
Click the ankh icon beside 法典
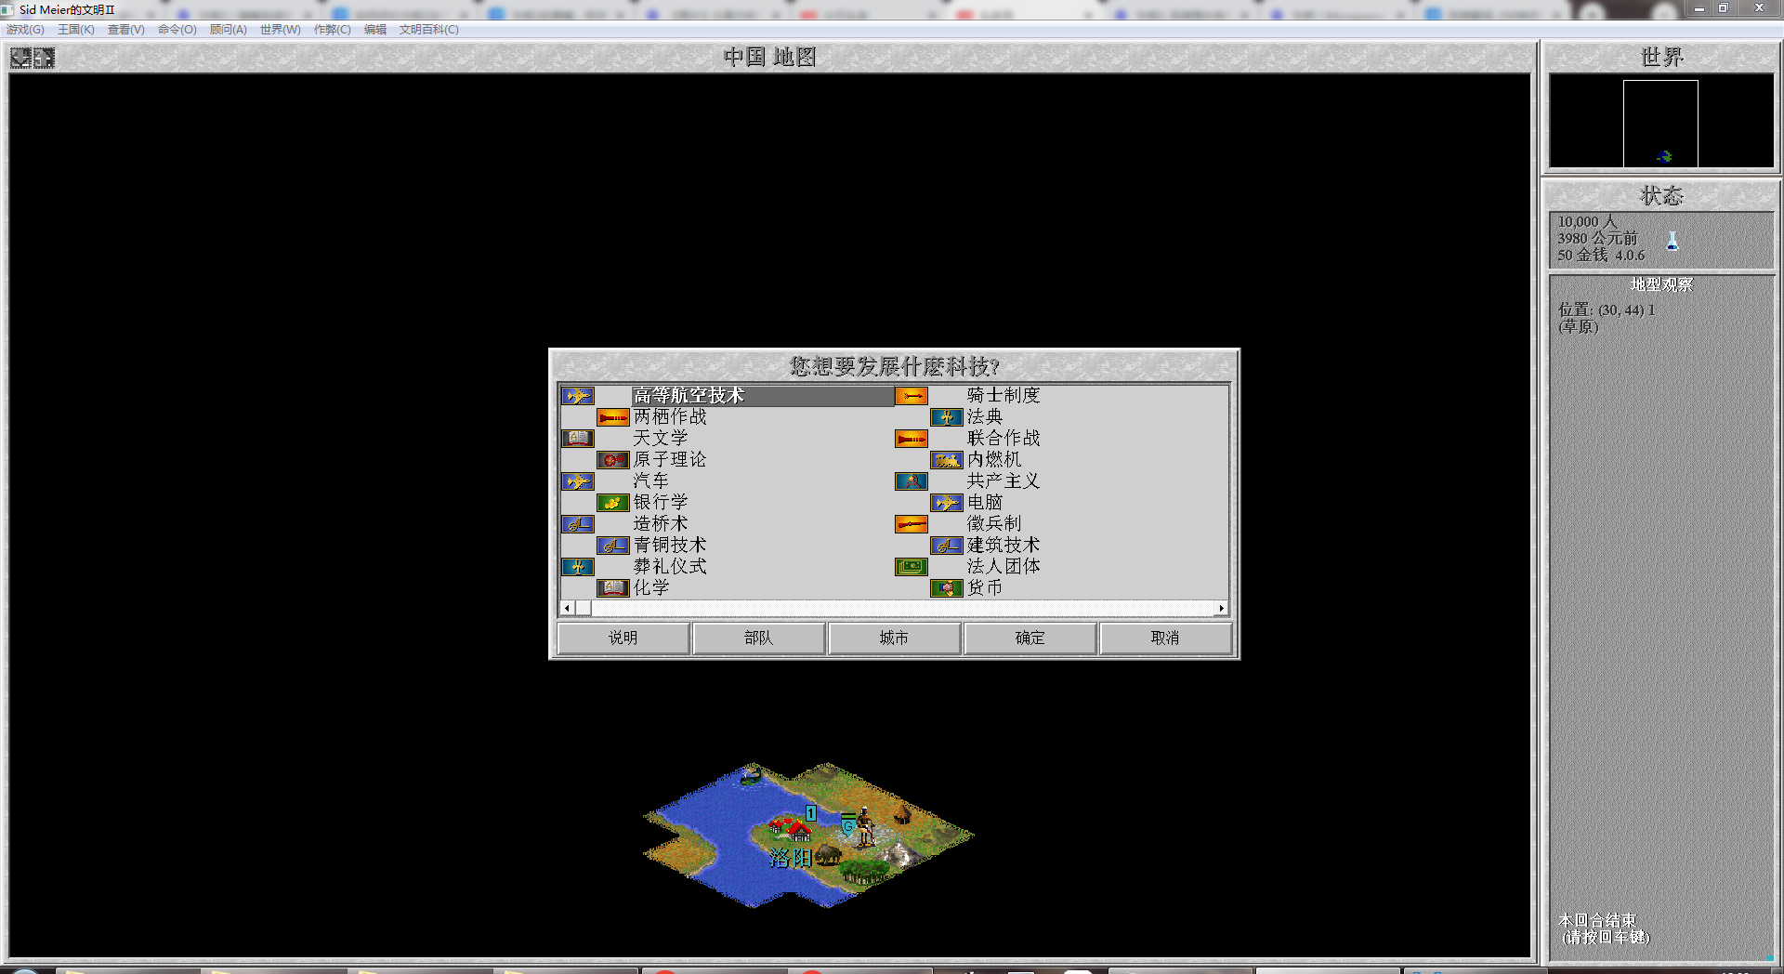coord(947,417)
